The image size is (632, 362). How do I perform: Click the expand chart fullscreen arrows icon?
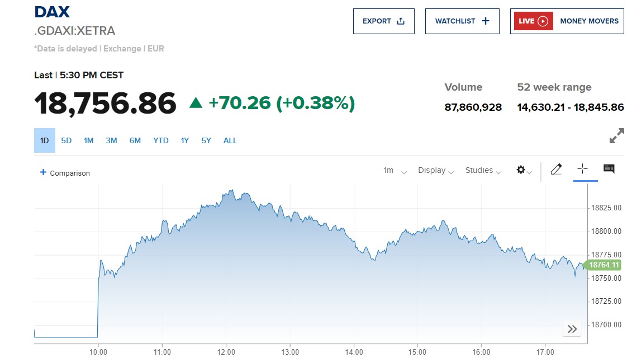tap(616, 136)
